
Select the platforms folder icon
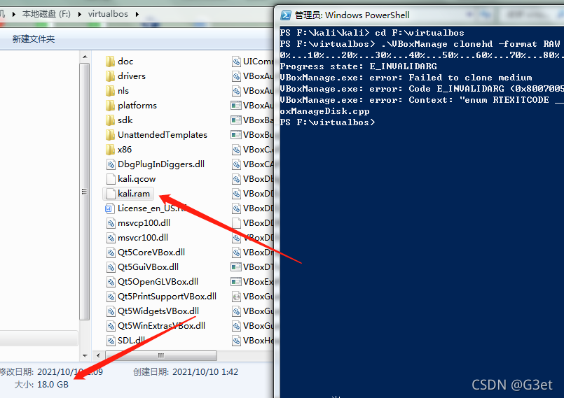pos(111,106)
